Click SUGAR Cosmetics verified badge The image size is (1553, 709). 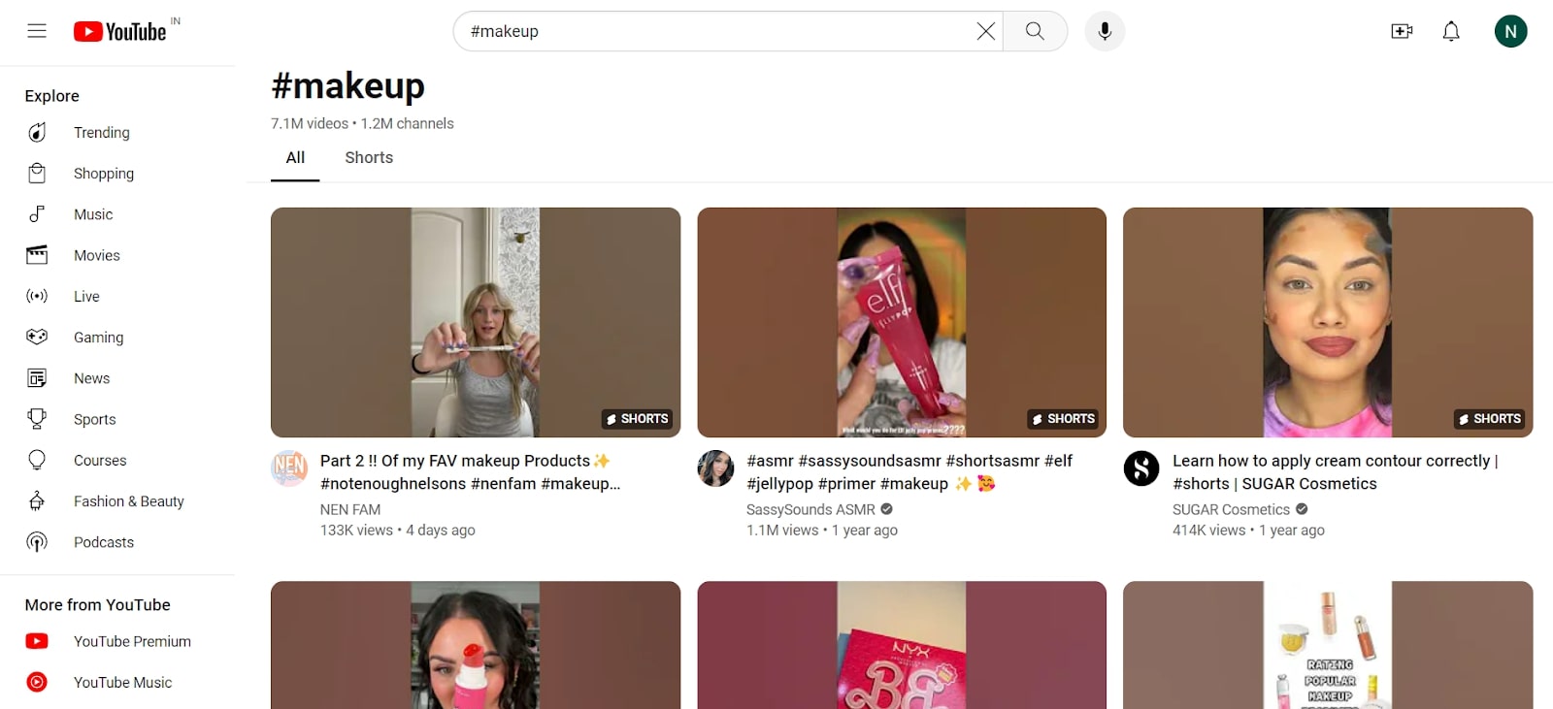pos(1302,509)
